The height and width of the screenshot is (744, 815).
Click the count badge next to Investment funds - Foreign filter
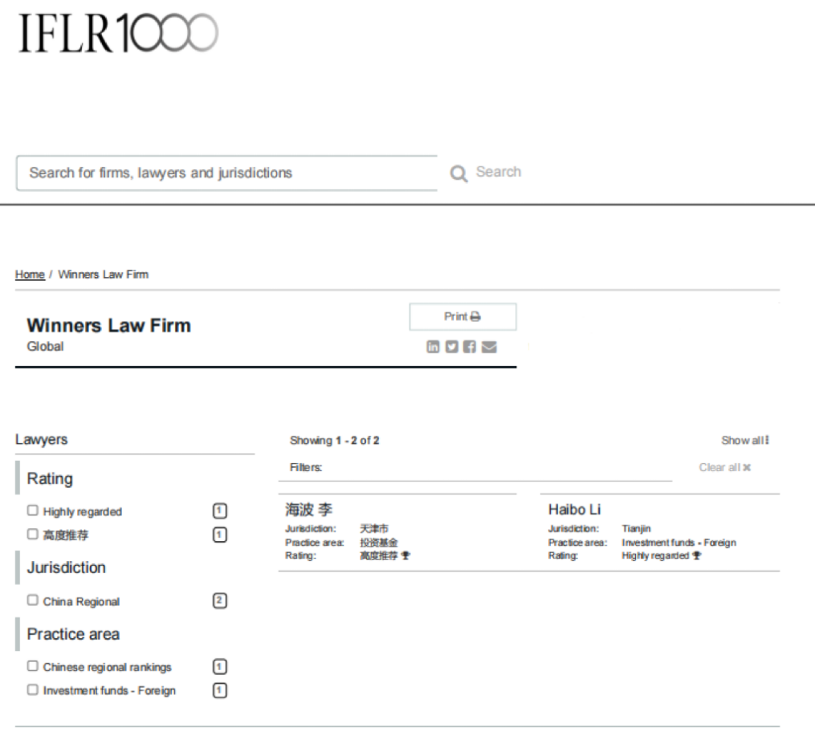coord(220,690)
